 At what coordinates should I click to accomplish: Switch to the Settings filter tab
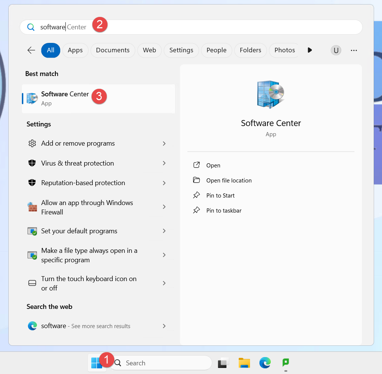(x=181, y=50)
